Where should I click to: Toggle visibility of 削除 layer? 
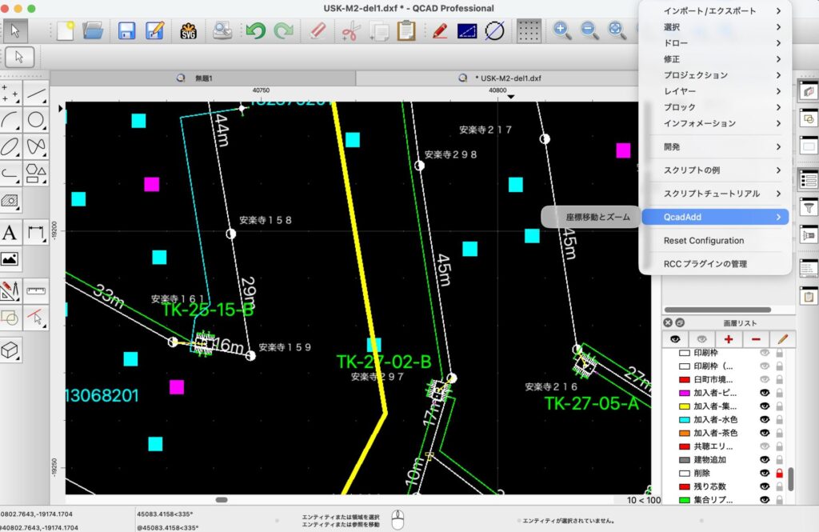click(x=765, y=473)
